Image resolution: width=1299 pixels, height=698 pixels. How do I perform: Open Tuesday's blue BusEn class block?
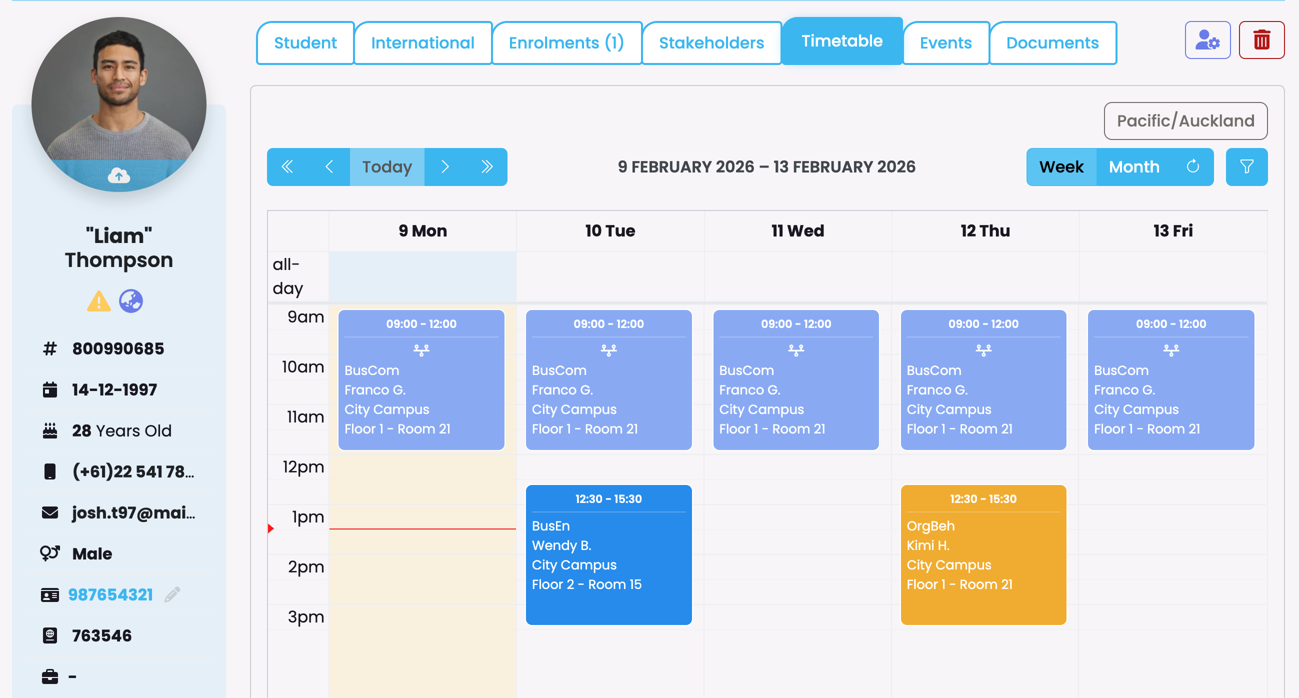[608, 555]
